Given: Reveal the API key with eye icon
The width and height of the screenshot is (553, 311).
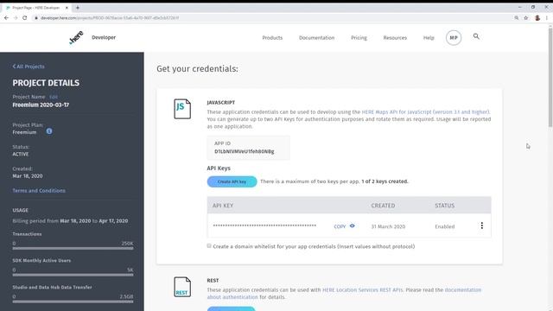Looking at the screenshot, I should 352,226.
